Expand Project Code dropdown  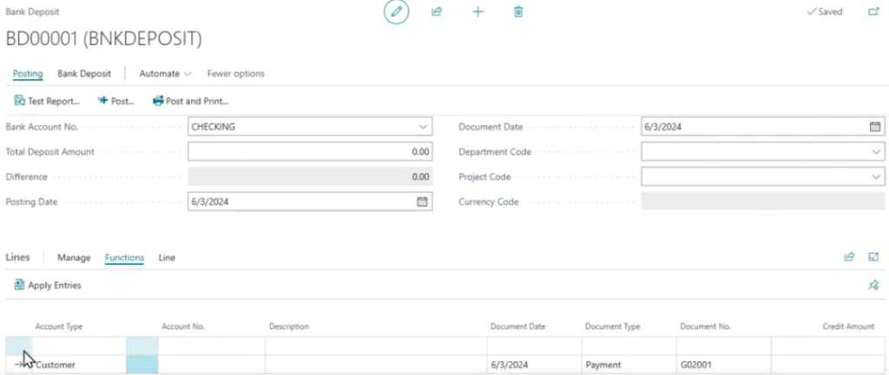(875, 177)
